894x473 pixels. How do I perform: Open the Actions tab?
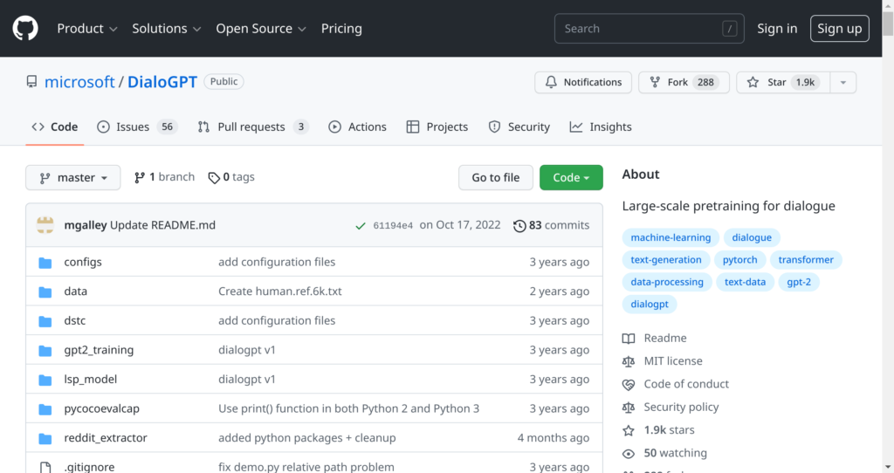tap(357, 127)
